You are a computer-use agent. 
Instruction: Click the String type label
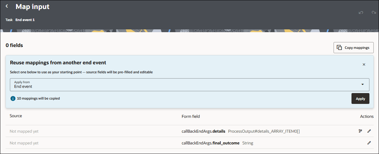pos(248,143)
